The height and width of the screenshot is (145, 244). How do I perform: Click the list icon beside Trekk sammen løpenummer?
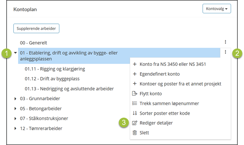(135, 103)
